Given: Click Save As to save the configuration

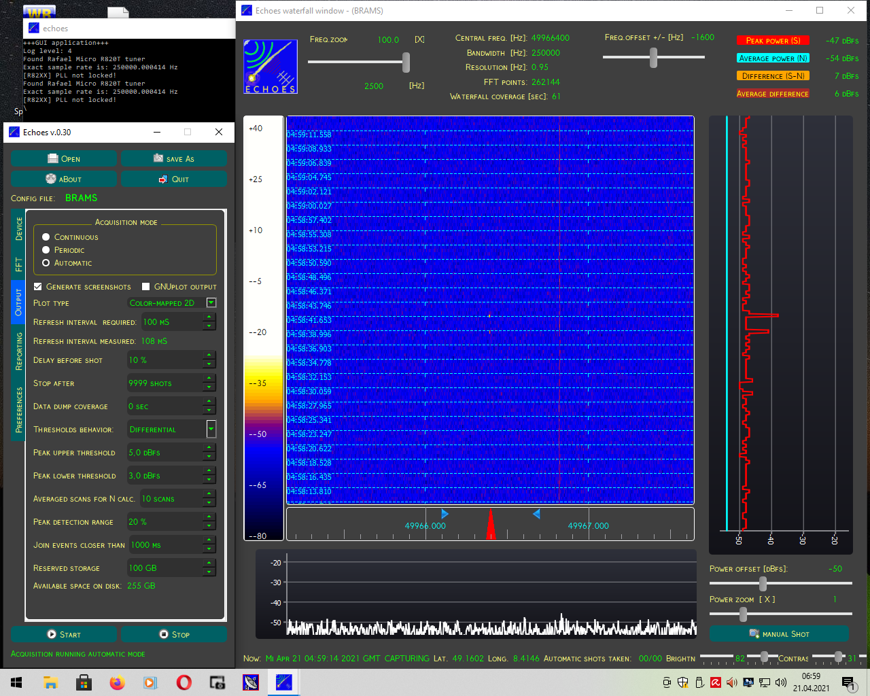Looking at the screenshot, I should click(173, 158).
